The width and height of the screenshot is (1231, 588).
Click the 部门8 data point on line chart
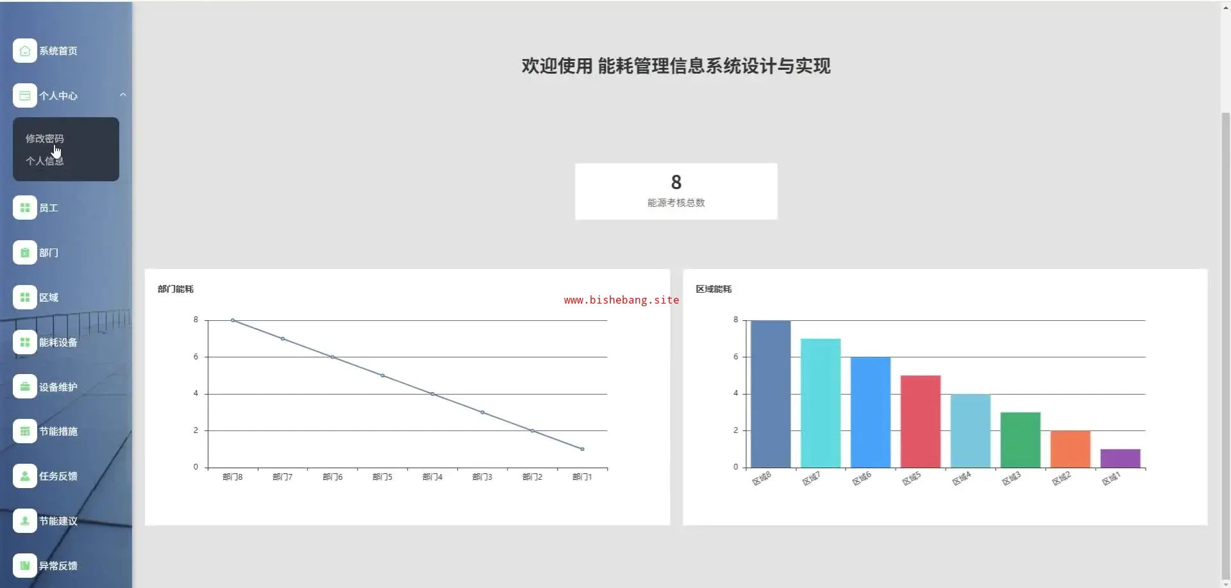point(233,320)
